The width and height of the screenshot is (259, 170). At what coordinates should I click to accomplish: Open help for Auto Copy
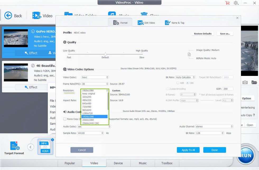tap(254, 115)
